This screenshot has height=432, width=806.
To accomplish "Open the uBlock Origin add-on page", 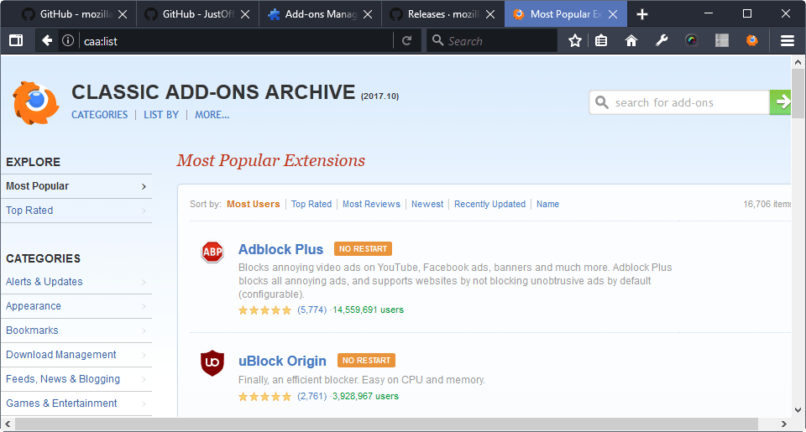I will pyautogui.click(x=282, y=361).
